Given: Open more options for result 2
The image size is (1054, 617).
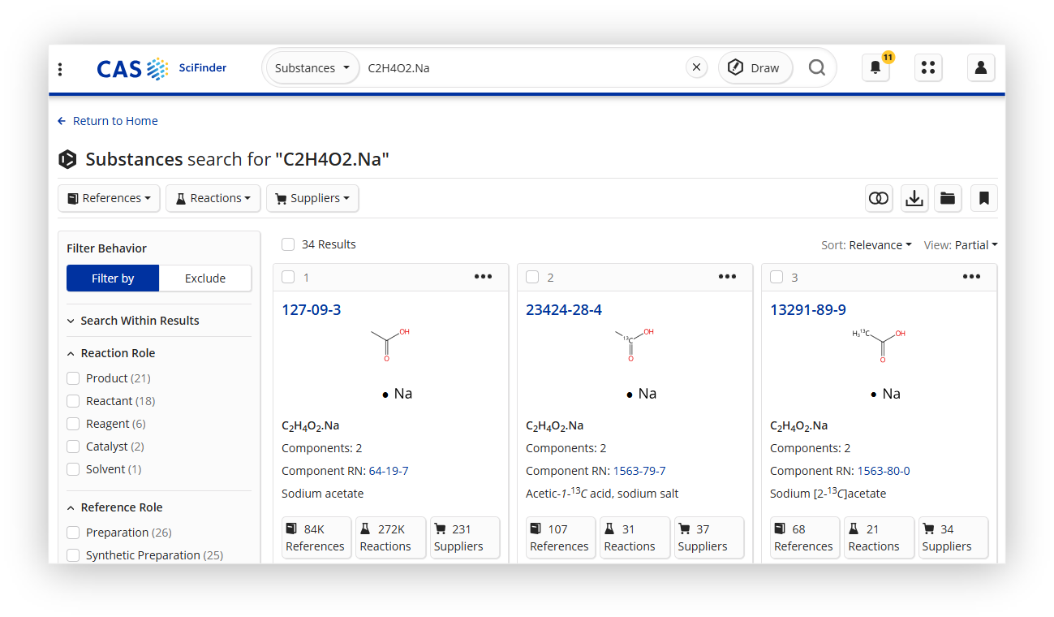Looking at the screenshot, I should pyautogui.click(x=727, y=277).
